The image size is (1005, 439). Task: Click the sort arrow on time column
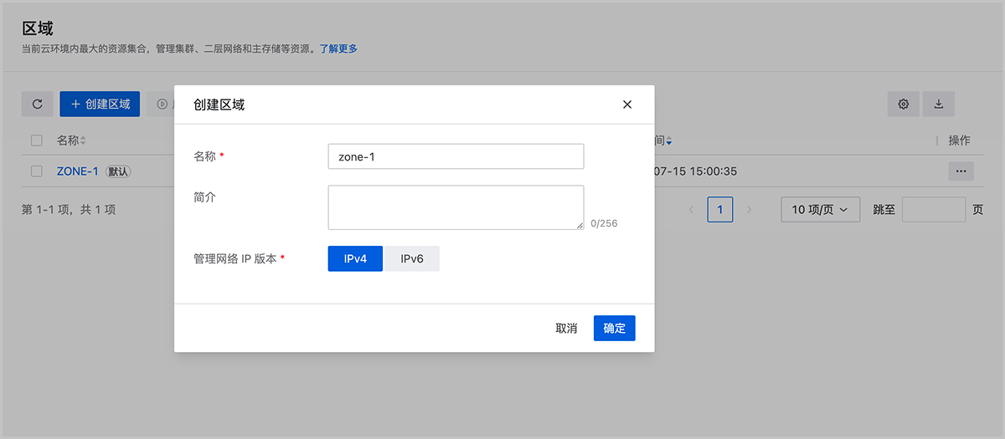pyautogui.click(x=669, y=141)
